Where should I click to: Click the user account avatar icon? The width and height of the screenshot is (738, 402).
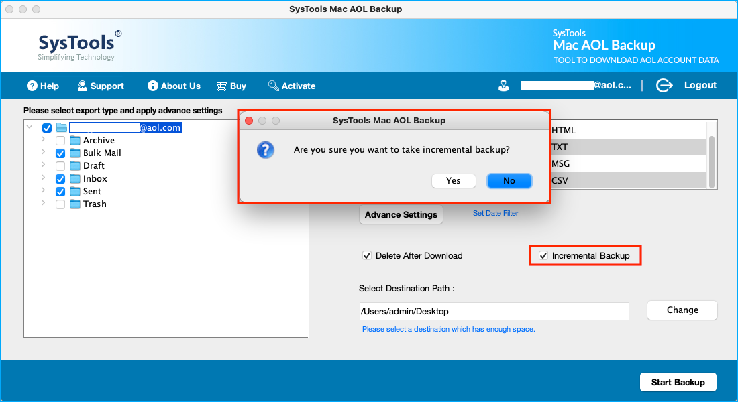click(x=504, y=86)
